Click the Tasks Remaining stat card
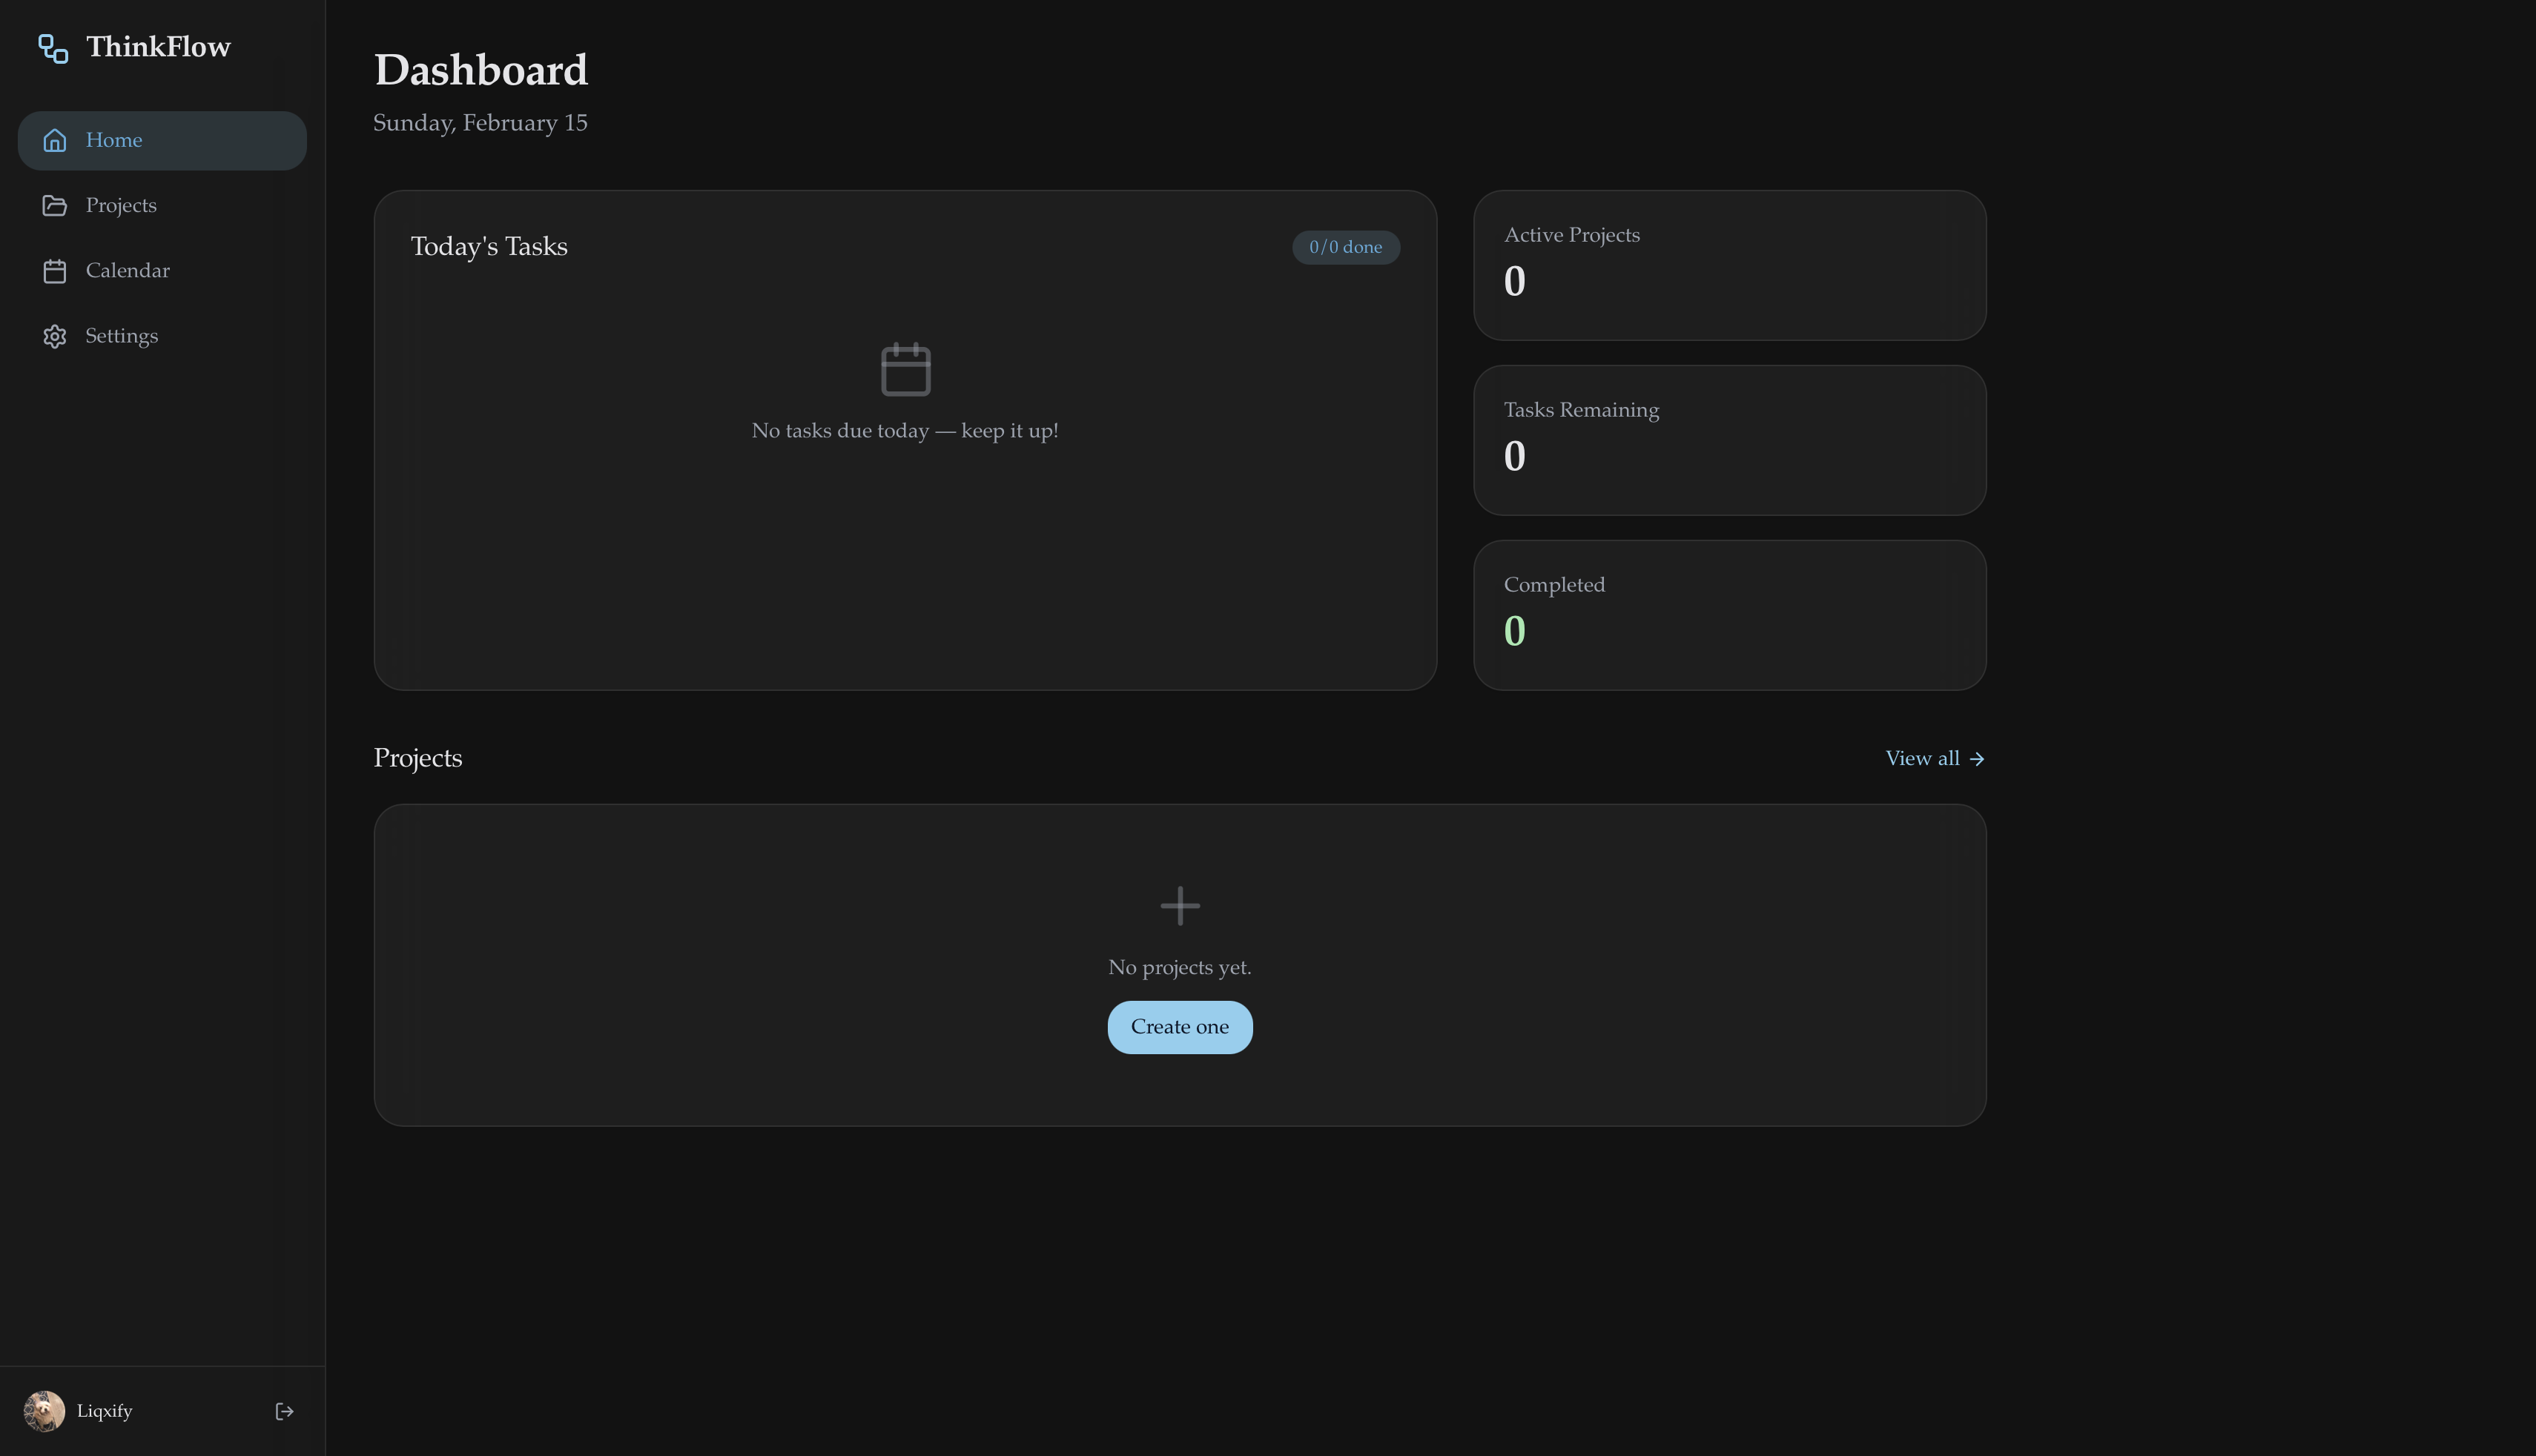Viewport: 2536px width, 1456px height. tap(1729, 440)
